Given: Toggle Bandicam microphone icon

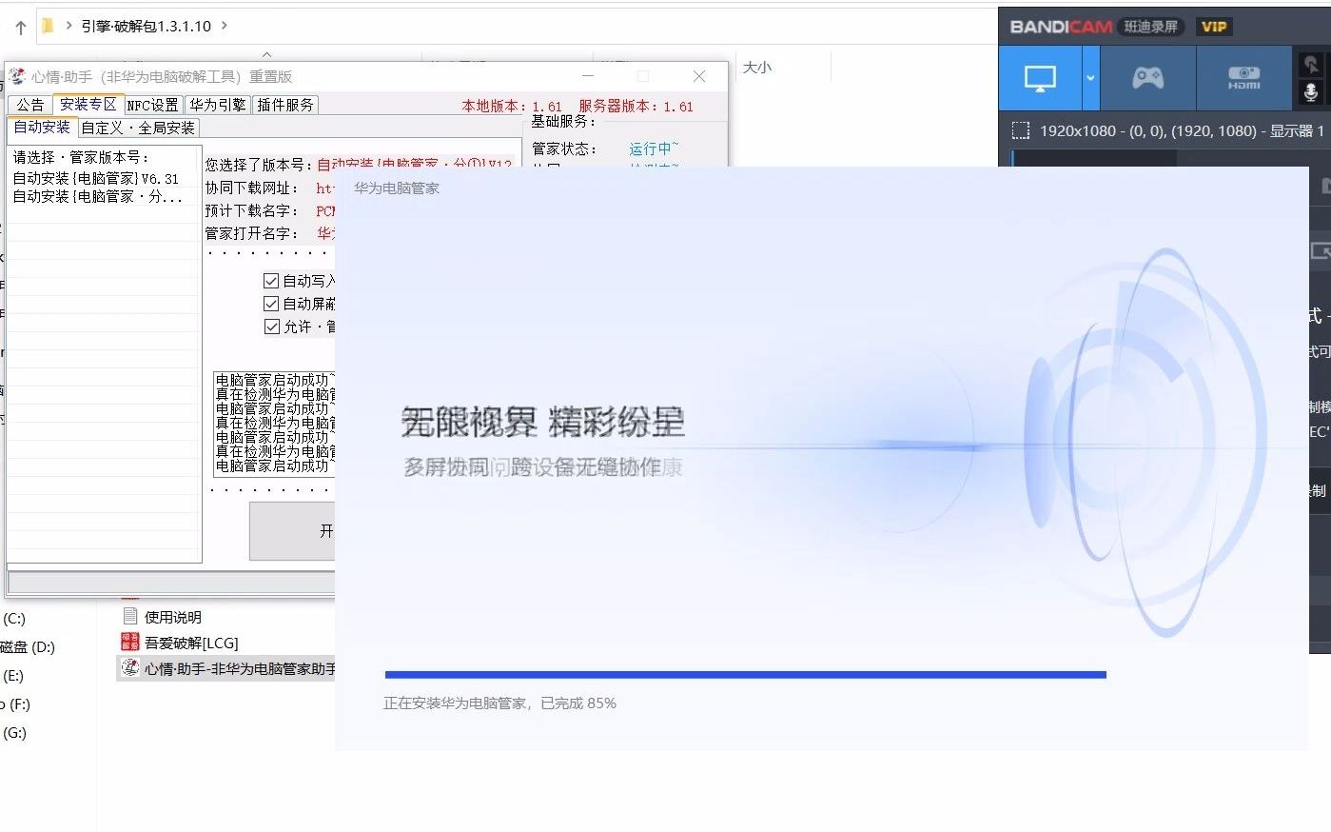Looking at the screenshot, I should (1310, 92).
